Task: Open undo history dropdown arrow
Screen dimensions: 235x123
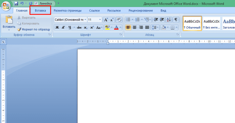Action: click(26, 3)
